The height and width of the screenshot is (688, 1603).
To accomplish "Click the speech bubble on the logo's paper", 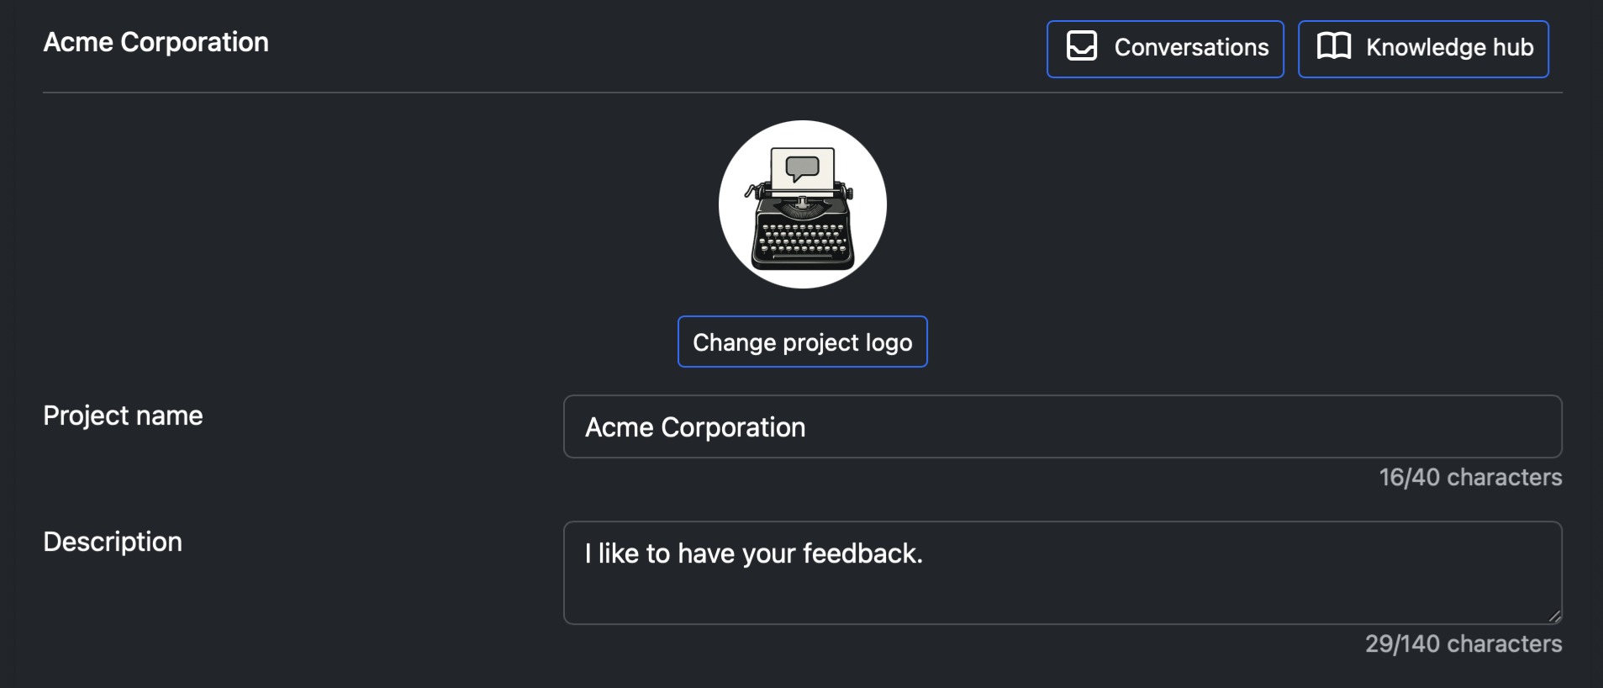I will (x=802, y=167).
